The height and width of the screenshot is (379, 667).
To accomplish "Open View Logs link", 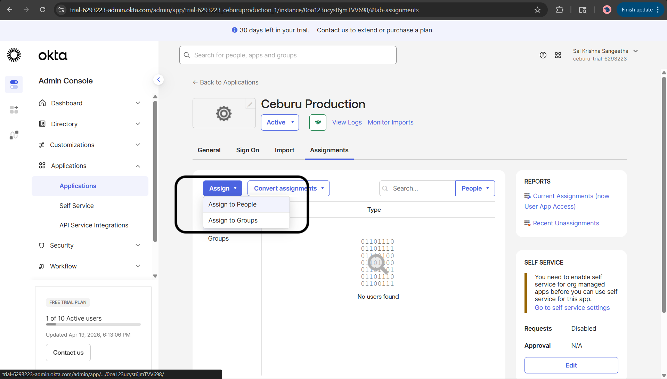I will pyautogui.click(x=347, y=122).
